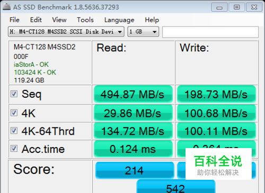265x193 pixels.
Task: Open the Edit menu
Action: pos(36,20)
